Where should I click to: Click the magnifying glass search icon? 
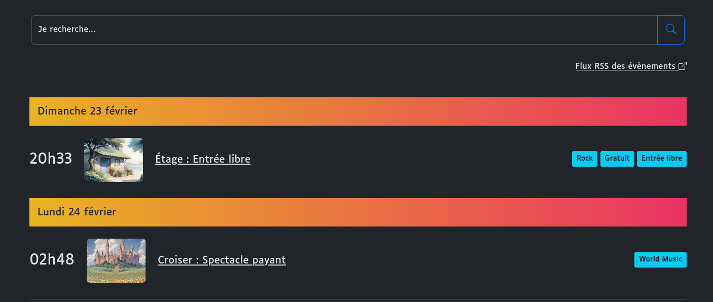670,29
